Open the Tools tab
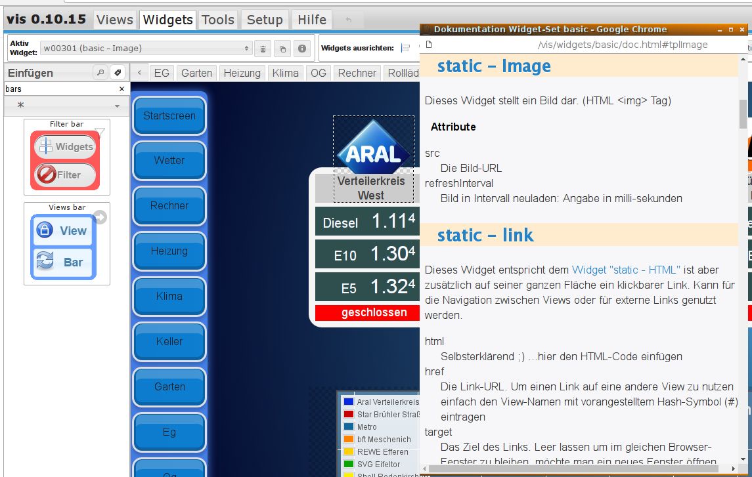 pos(218,20)
